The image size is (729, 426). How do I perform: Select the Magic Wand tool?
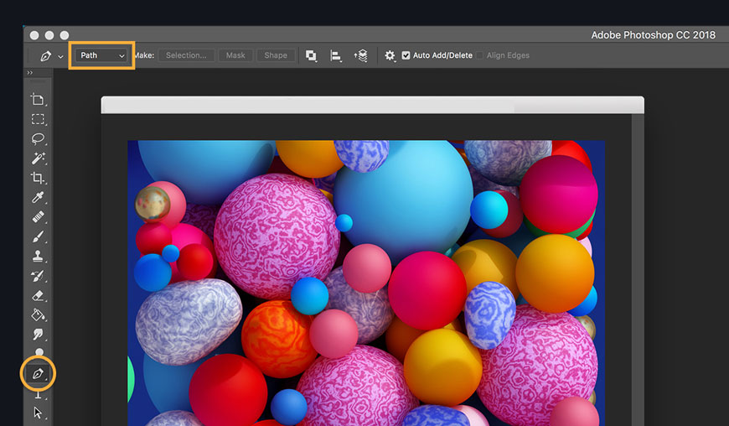pyautogui.click(x=38, y=158)
